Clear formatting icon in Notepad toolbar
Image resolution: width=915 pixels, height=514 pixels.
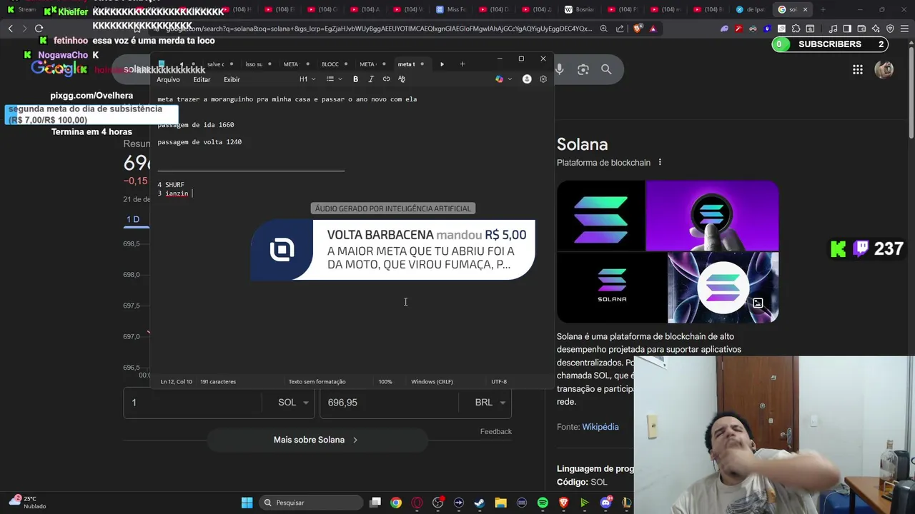click(x=402, y=79)
